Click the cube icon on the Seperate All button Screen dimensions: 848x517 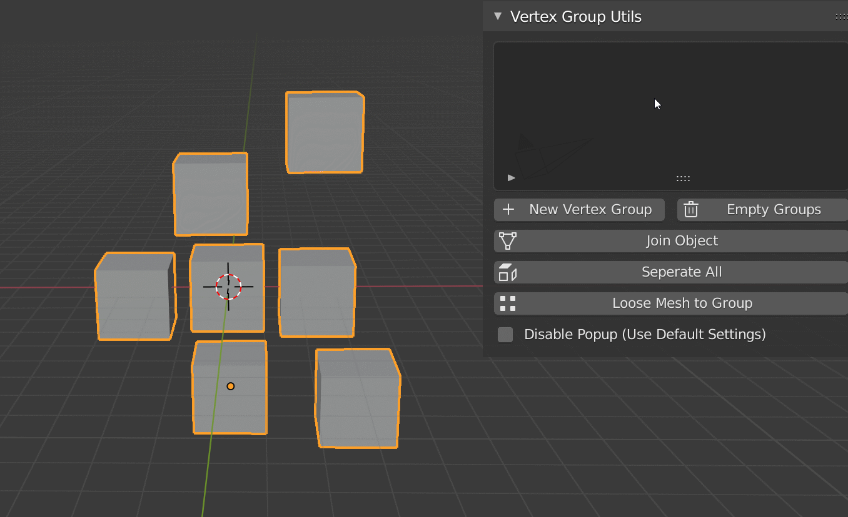coord(508,272)
